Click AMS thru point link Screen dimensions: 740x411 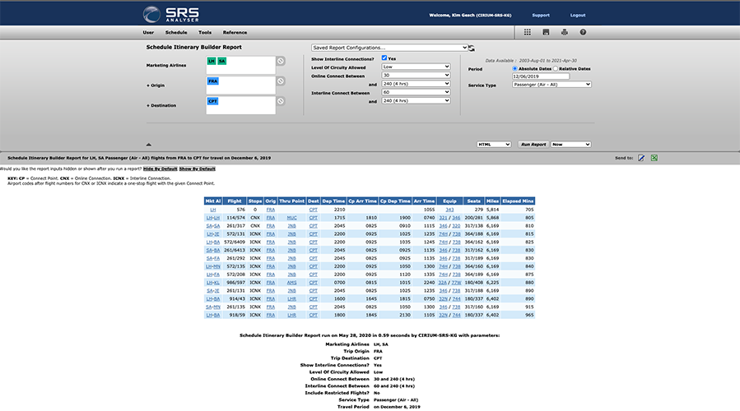tap(291, 282)
